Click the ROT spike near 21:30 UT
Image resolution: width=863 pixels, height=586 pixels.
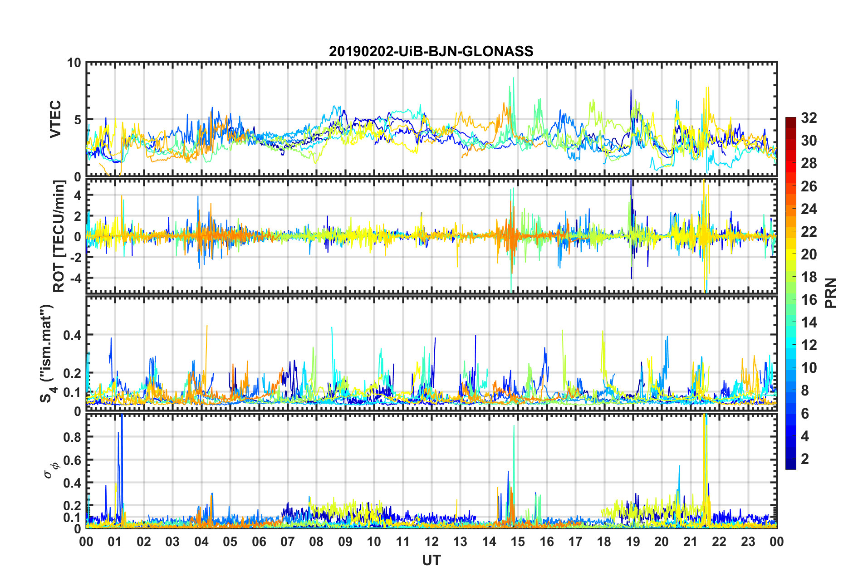705,236
